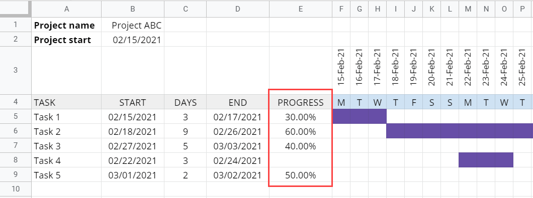
Task: Click row 4 header number
Action: coord(16,102)
